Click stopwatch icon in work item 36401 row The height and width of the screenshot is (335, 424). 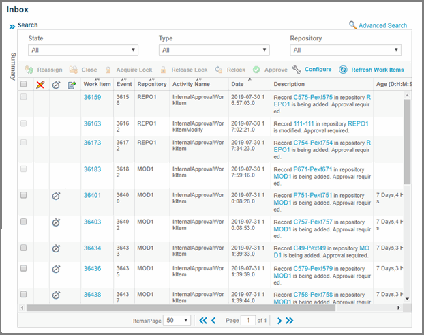coord(56,195)
